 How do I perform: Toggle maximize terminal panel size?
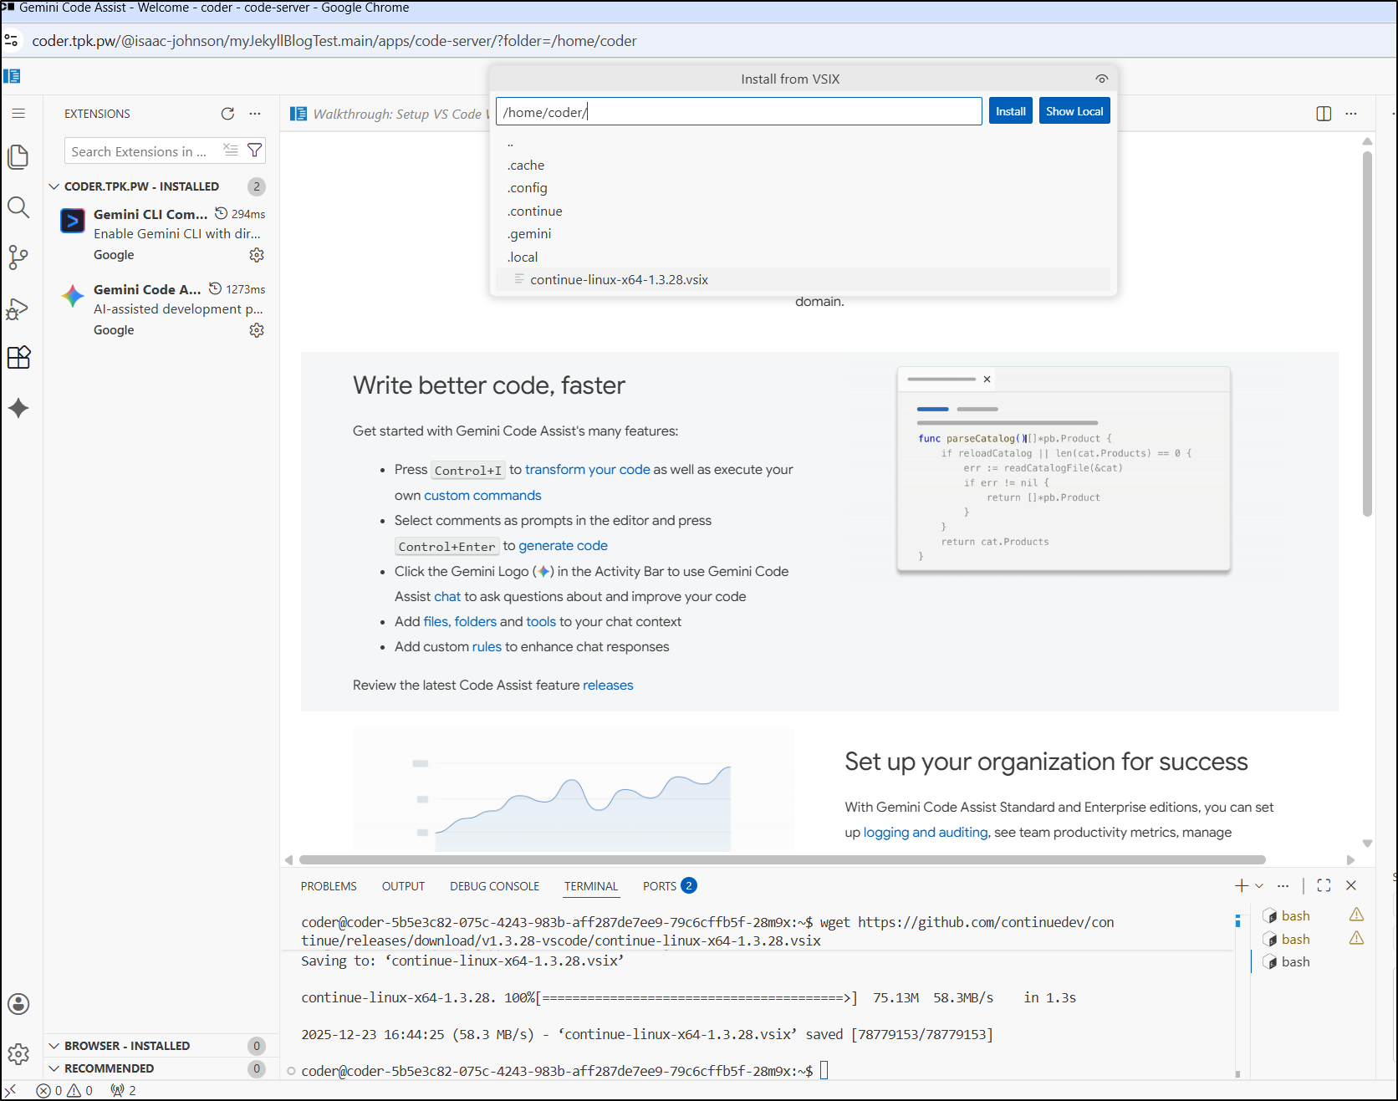coord(1324,885)
